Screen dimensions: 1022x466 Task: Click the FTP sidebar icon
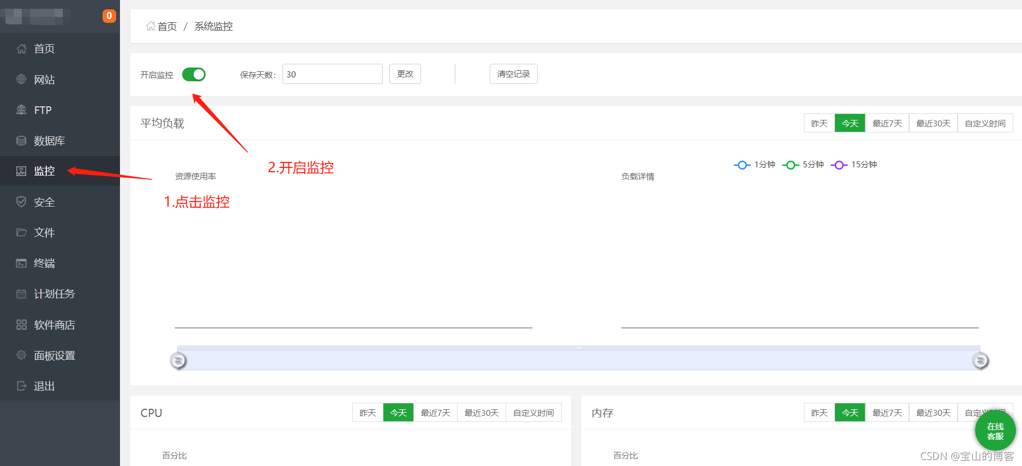click(x=21, y=110)
